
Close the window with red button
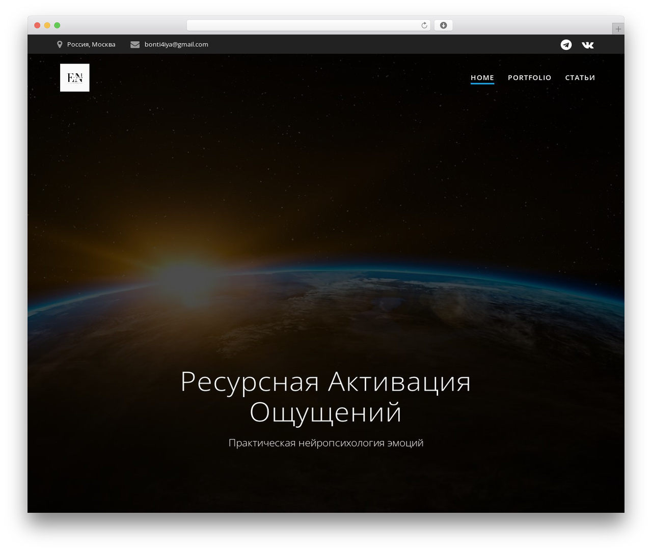[x=37, y=25]
